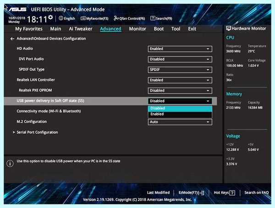Screen dimensions: 275x208
Task: Click the CPU heading in Hardware Monitor
Action: click(230, 38)
